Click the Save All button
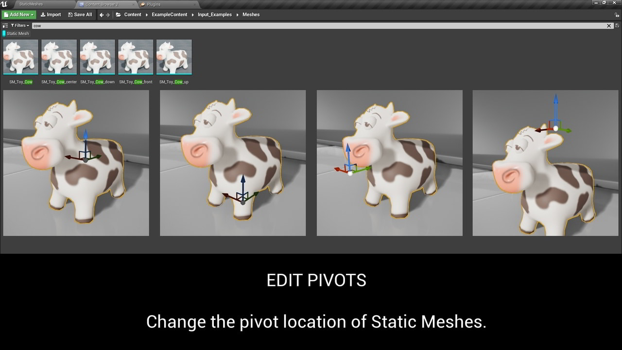 80,15
